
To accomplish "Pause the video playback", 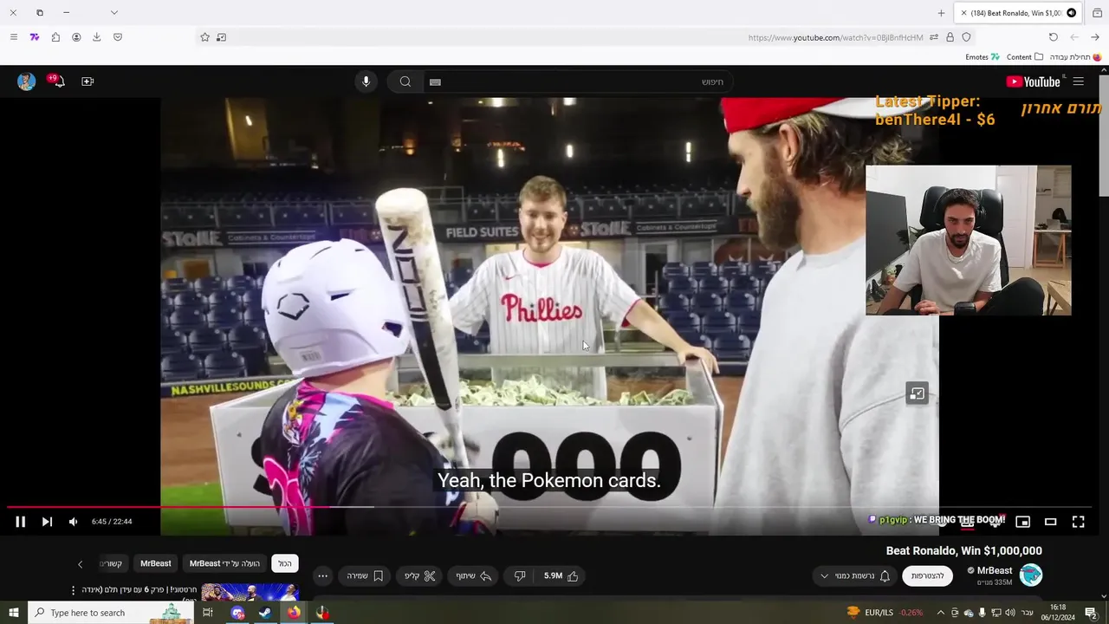I will 20,522.
